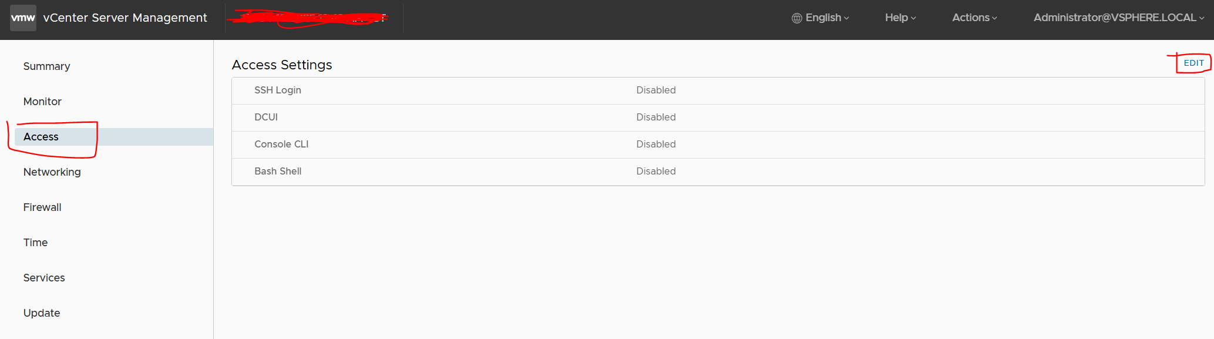Click the vmw logo icon
This screenshot has width=1214, height=339.
point(23,18)
